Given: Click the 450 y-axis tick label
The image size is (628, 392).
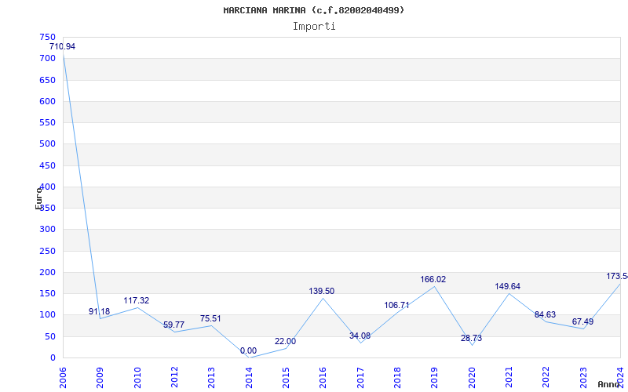Looking at the screenshot, I should pyautogui.click(x=48, y=165).
